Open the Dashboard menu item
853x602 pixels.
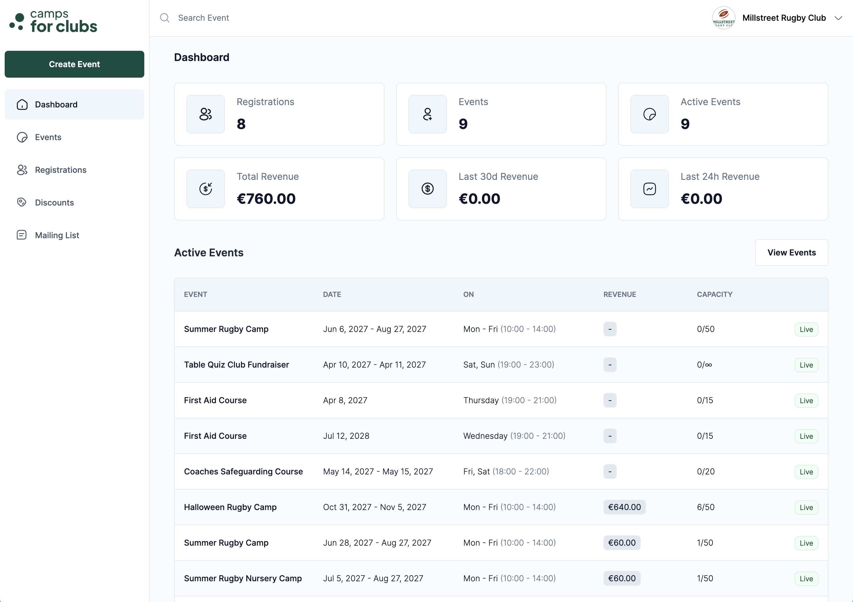click(74, 105)
